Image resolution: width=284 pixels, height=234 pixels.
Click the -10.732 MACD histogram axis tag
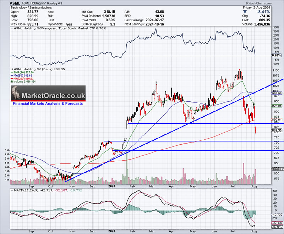[x=277, y=214]
